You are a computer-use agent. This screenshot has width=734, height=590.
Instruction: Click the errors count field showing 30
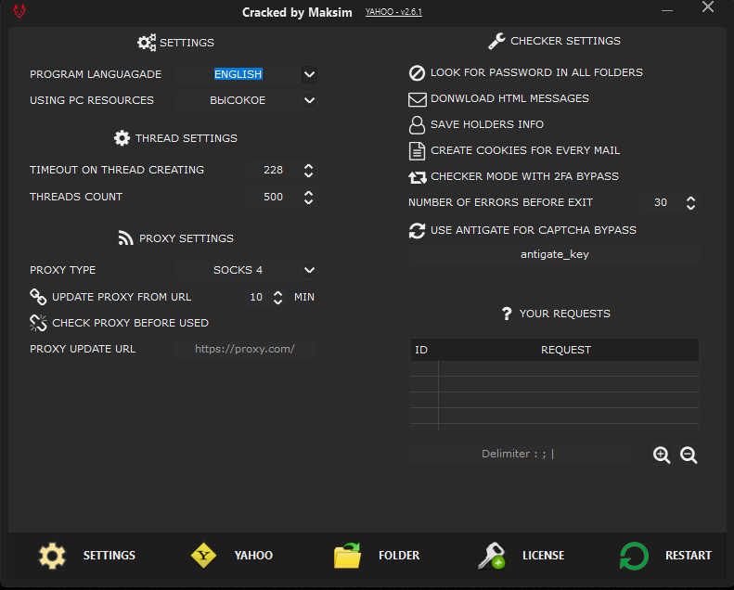coord(661,202)
